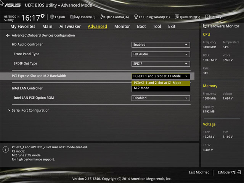Click the back arrow beside Advanced path
This screenshot has width=244, height=183.
(x=8, y=35)
